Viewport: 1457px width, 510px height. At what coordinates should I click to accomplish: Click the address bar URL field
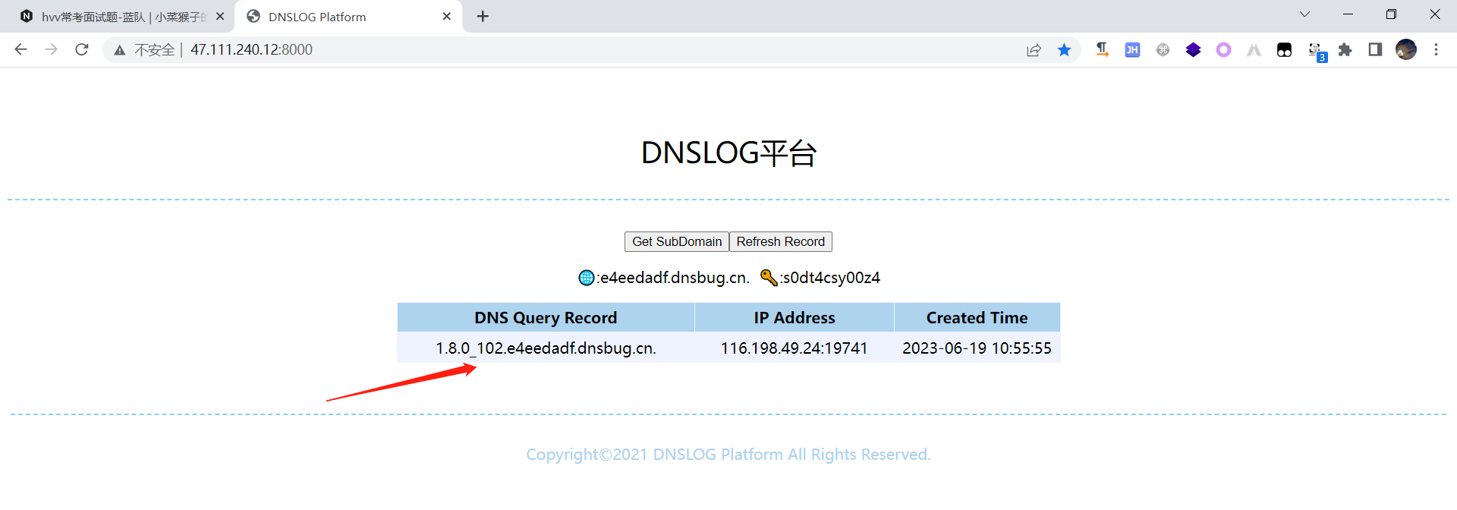(x=531, y=50)
